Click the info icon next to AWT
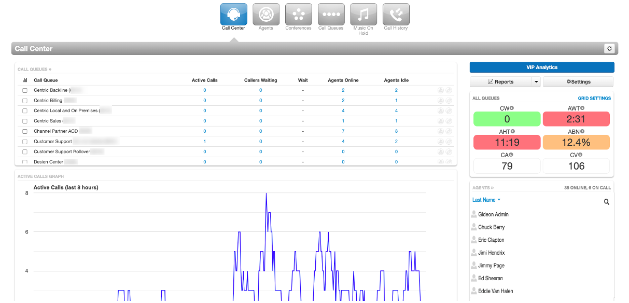The height and width of the screenshot is (303, 629). click(x=582, y=108)
